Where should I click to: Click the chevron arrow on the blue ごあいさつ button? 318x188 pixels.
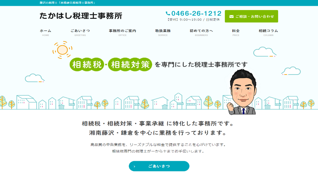click(x=134, y=166)
